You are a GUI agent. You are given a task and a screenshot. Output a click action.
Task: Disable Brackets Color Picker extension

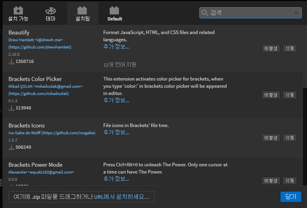[271, 95]
